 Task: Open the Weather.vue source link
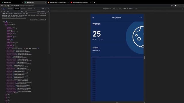click(x=38, y=20)
